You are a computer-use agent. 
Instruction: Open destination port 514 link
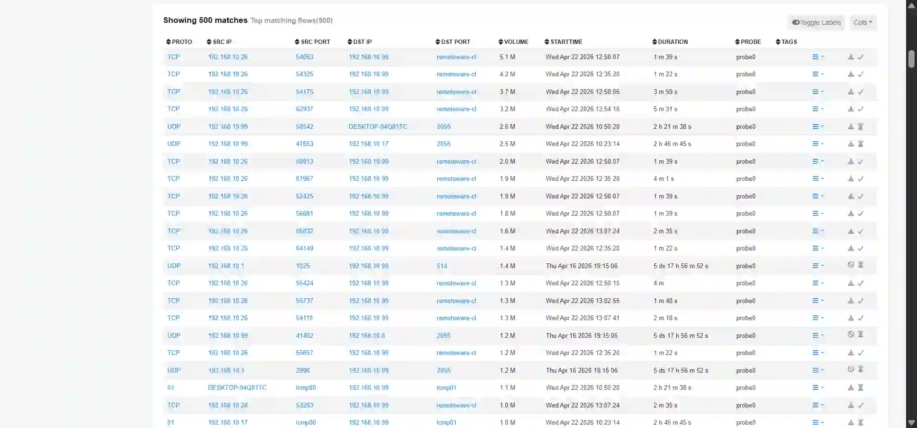pyautogui.click(x=442, y=266)
